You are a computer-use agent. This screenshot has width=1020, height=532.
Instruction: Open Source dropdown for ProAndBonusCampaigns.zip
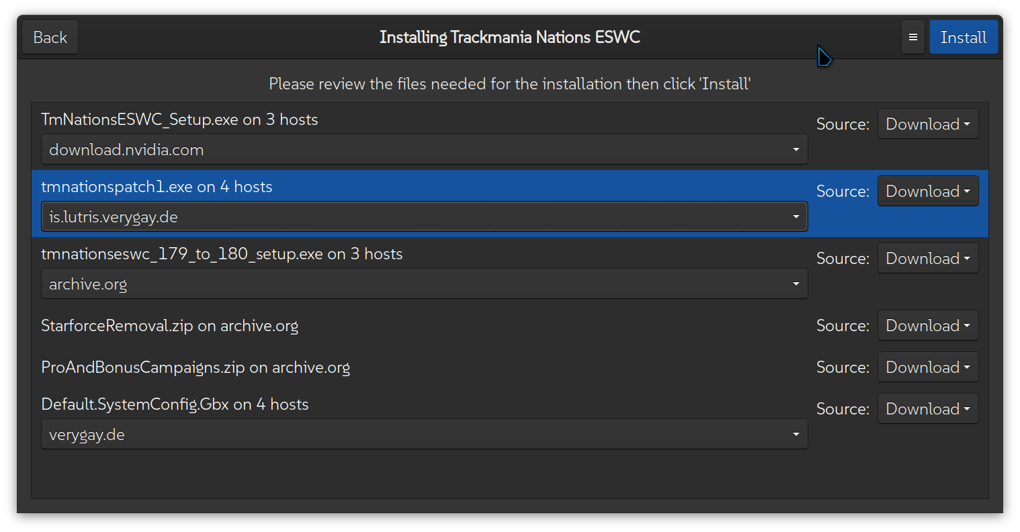(928, 367)
